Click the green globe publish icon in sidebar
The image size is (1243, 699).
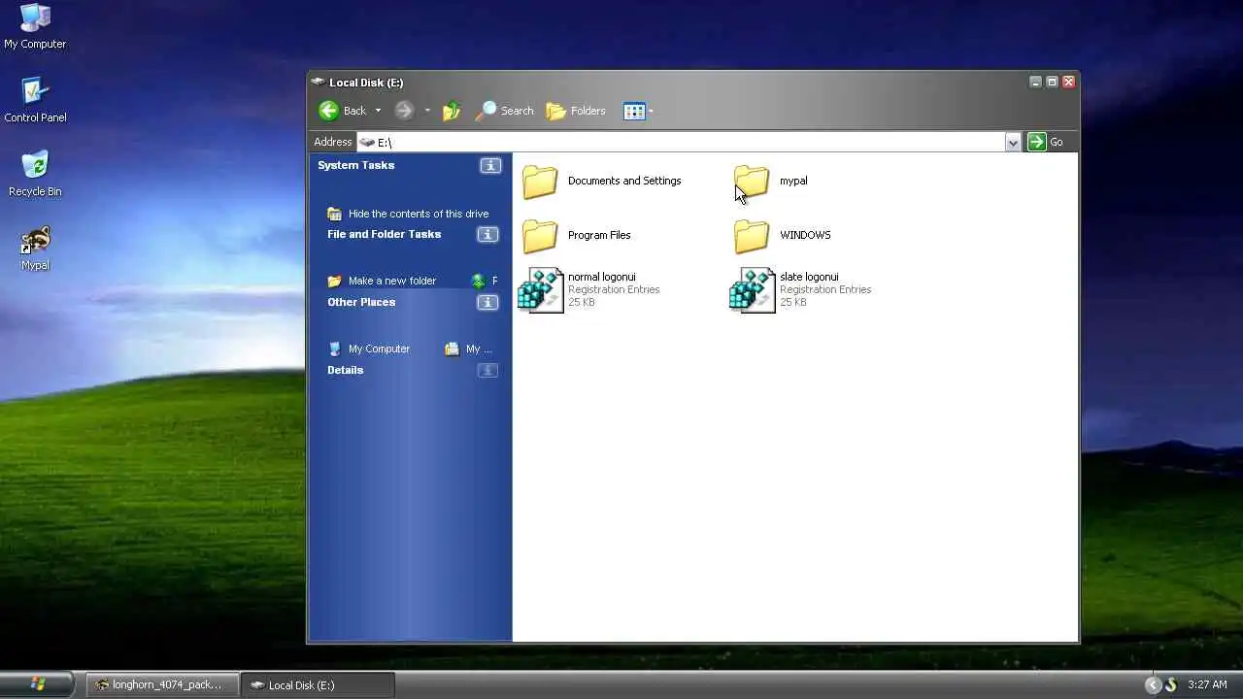478,281
